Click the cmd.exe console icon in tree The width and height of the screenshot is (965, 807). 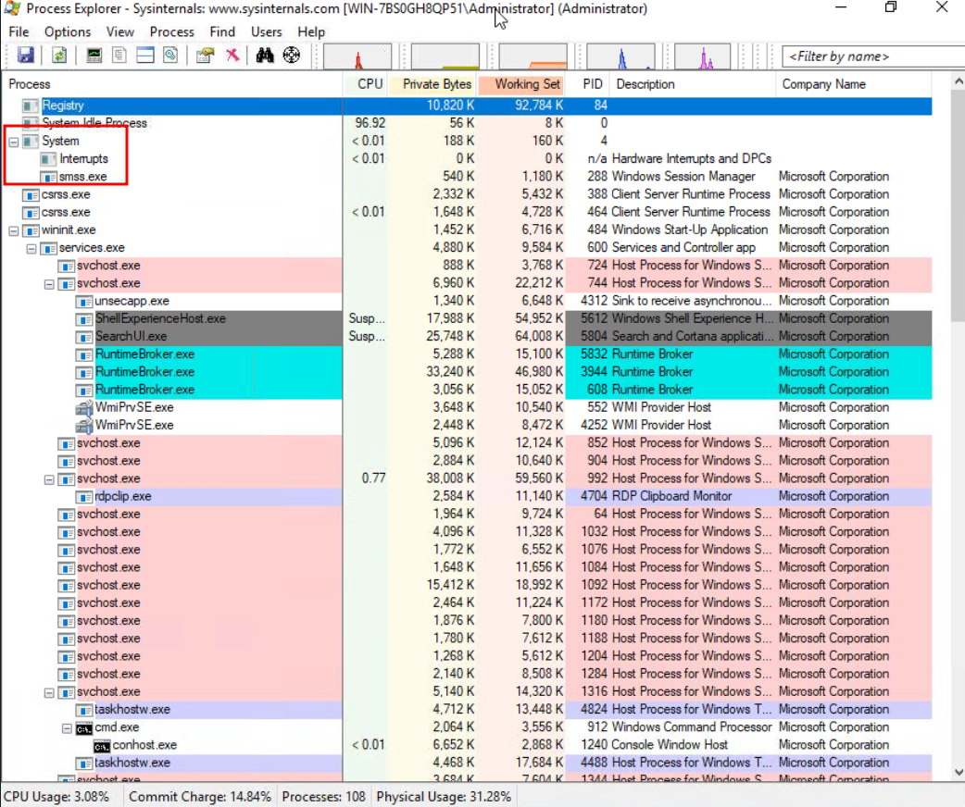83,727
